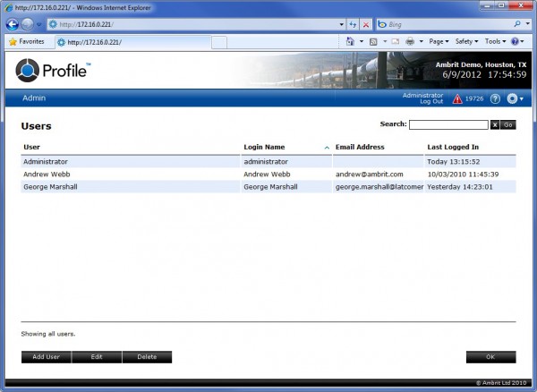Viewport: 537px width, 392px height.
Task: Toggle the Login Name sort arrow
Action: point(327,148)
